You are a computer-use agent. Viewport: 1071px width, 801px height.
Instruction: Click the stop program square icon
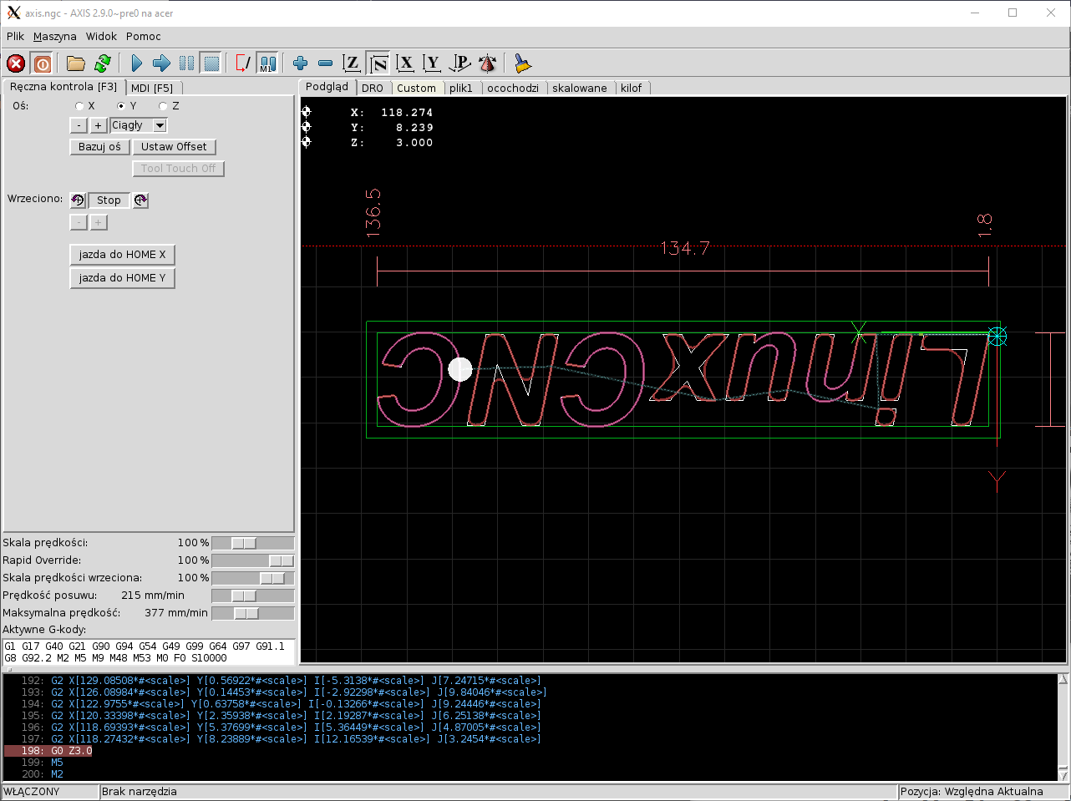pyautogui.click(x=211, y=63)
